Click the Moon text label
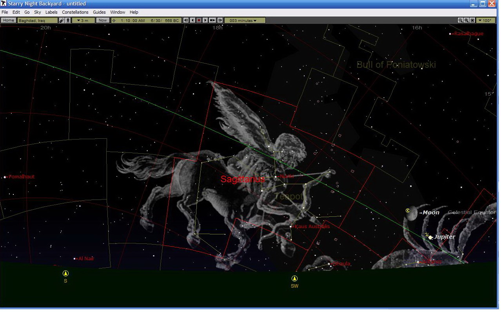 click(431, 212)
